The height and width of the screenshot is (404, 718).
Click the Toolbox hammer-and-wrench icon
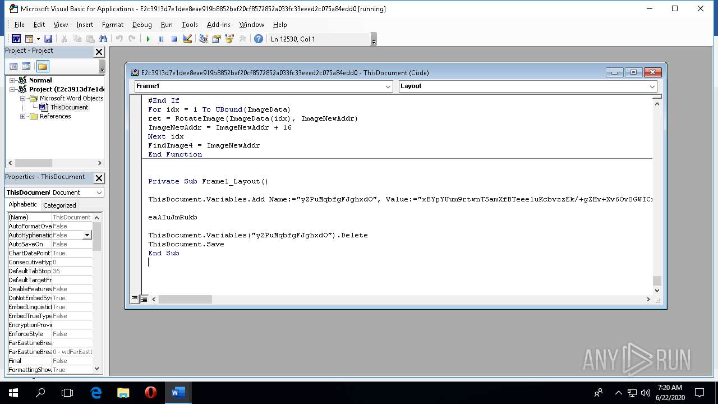coord(242,39)
